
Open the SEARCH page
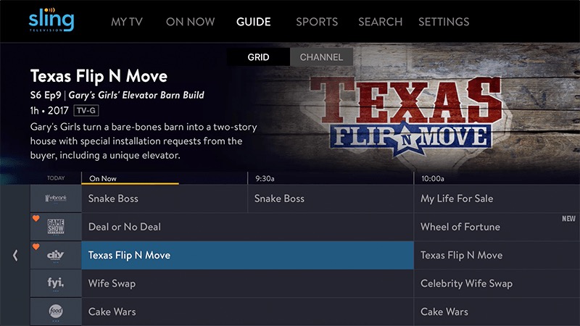[380, 22]
